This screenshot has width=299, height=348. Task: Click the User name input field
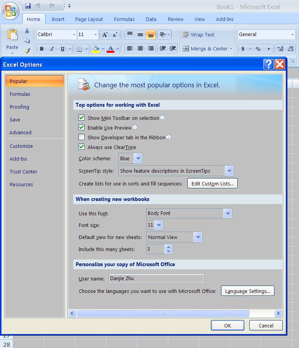pos(157,279)
